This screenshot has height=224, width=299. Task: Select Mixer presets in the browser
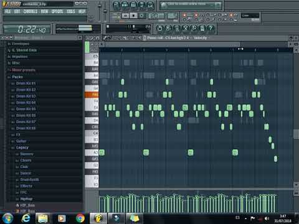tap(24, 70)
